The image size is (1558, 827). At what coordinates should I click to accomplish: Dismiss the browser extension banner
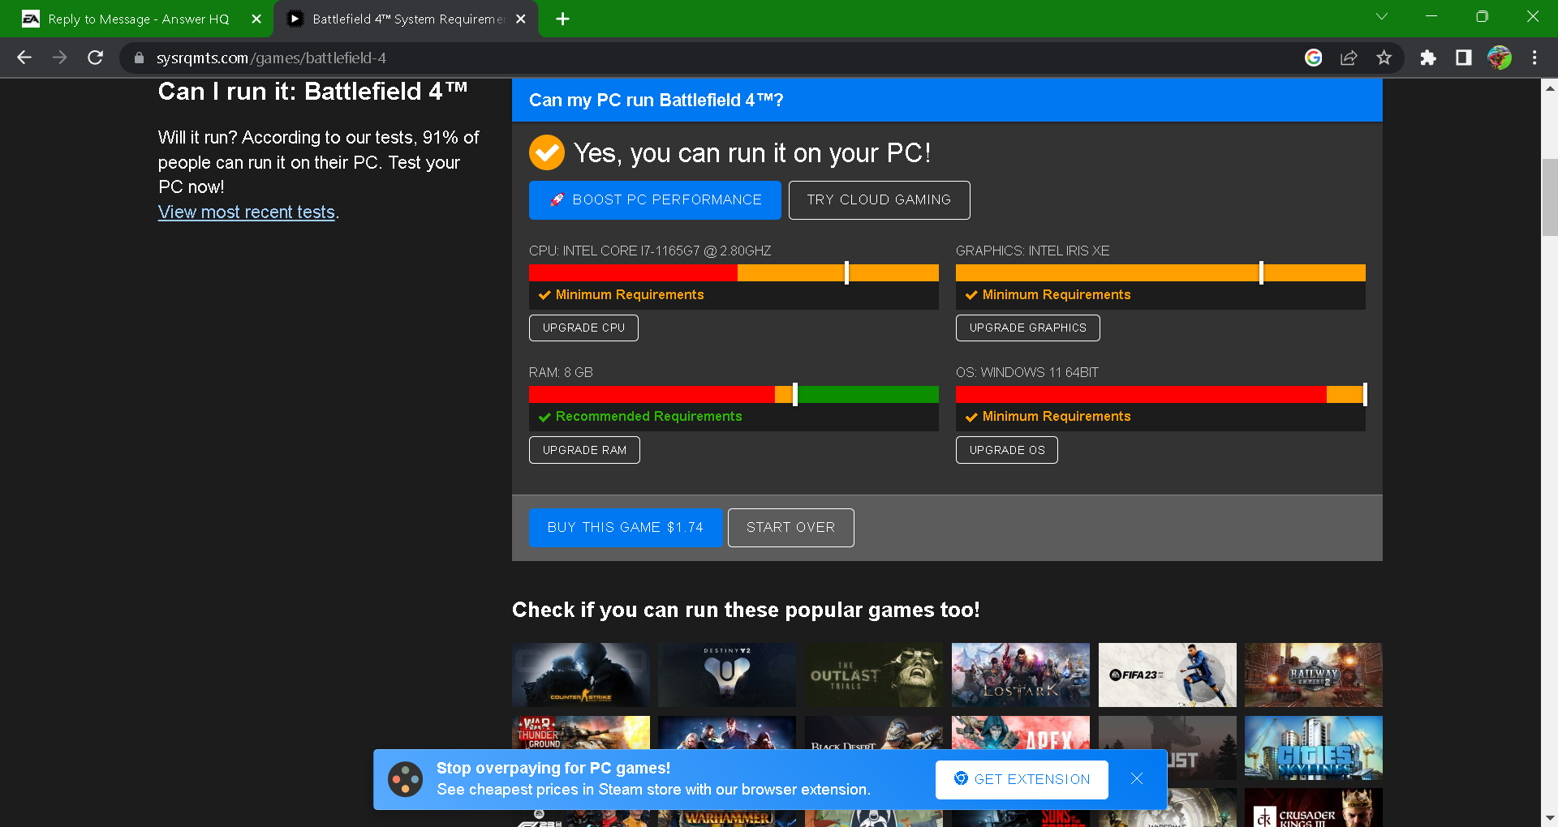pos(1137,778)
